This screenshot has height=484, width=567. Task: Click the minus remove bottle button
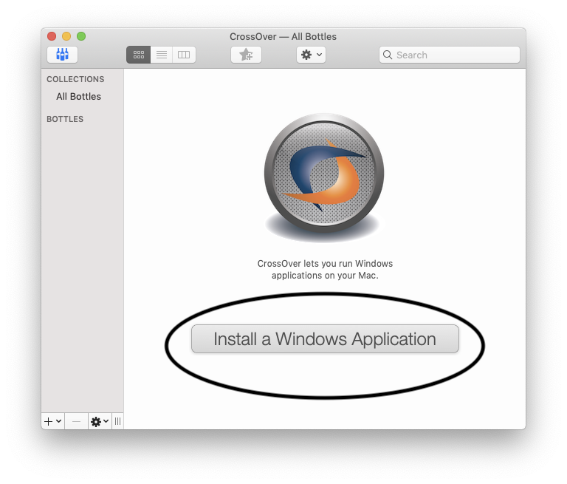[x=76, y=421]
